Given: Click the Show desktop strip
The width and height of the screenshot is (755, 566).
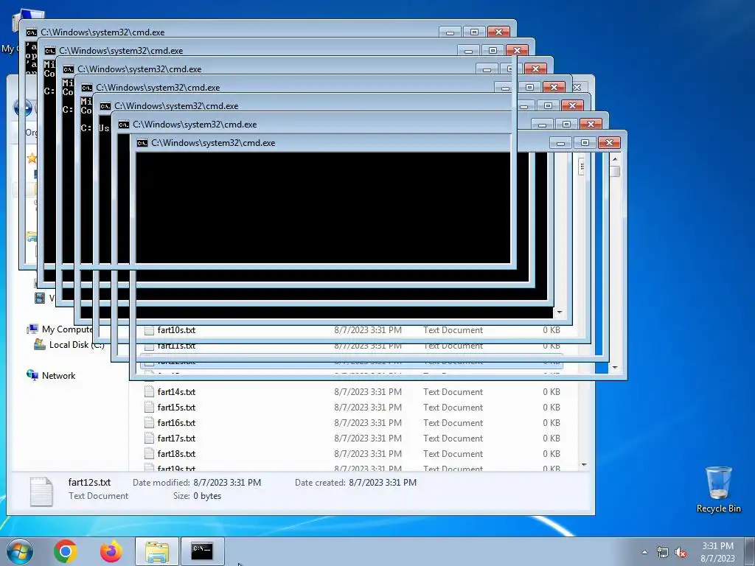Looking at the screenshot, I should (750, 551).
